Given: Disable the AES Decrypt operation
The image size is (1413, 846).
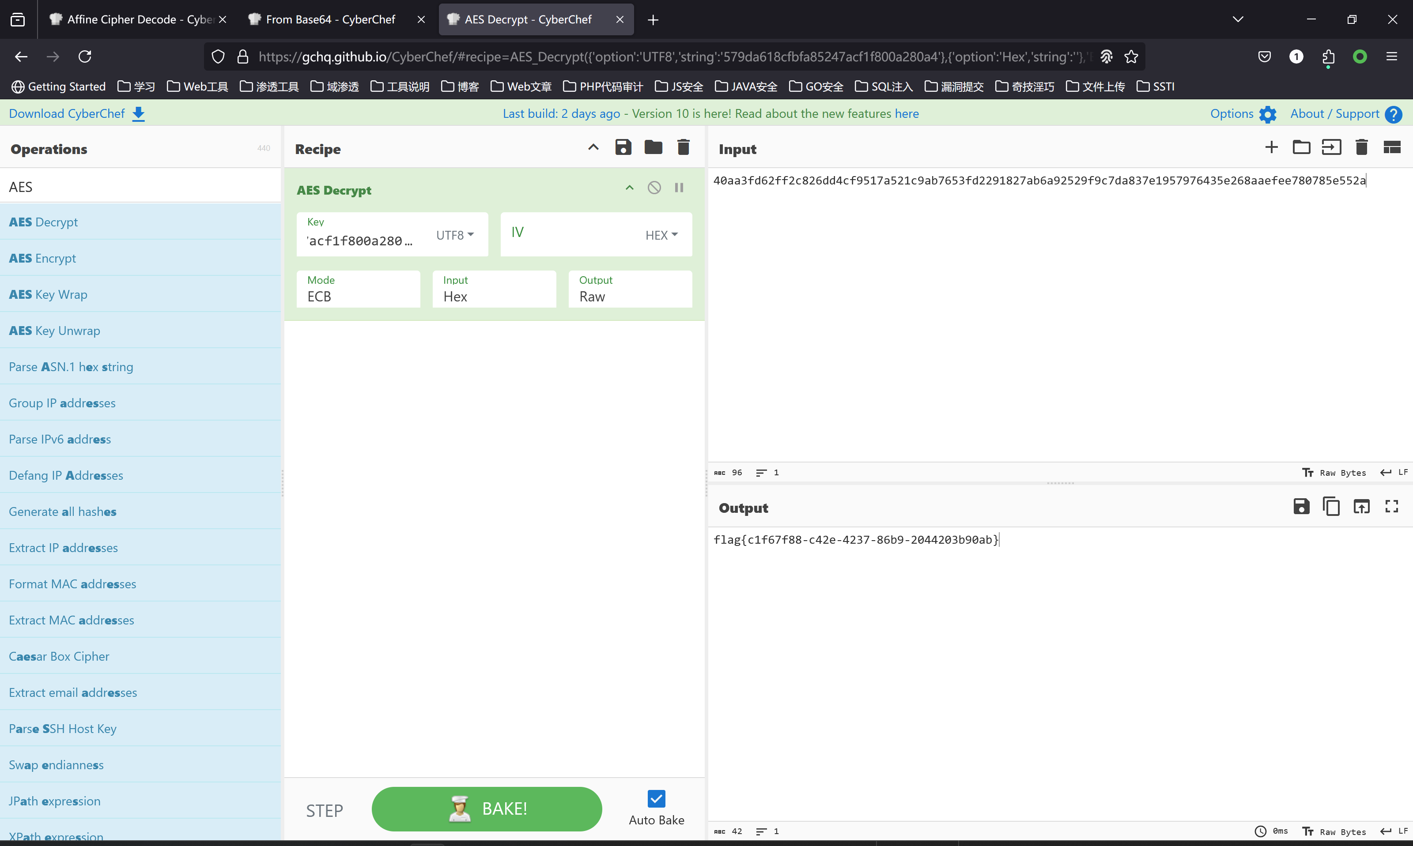Looking at the screenshot, I should tap(654, 188).
